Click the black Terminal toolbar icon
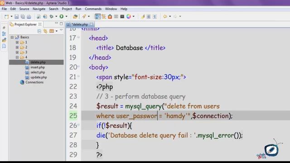 tap(122, 17)
